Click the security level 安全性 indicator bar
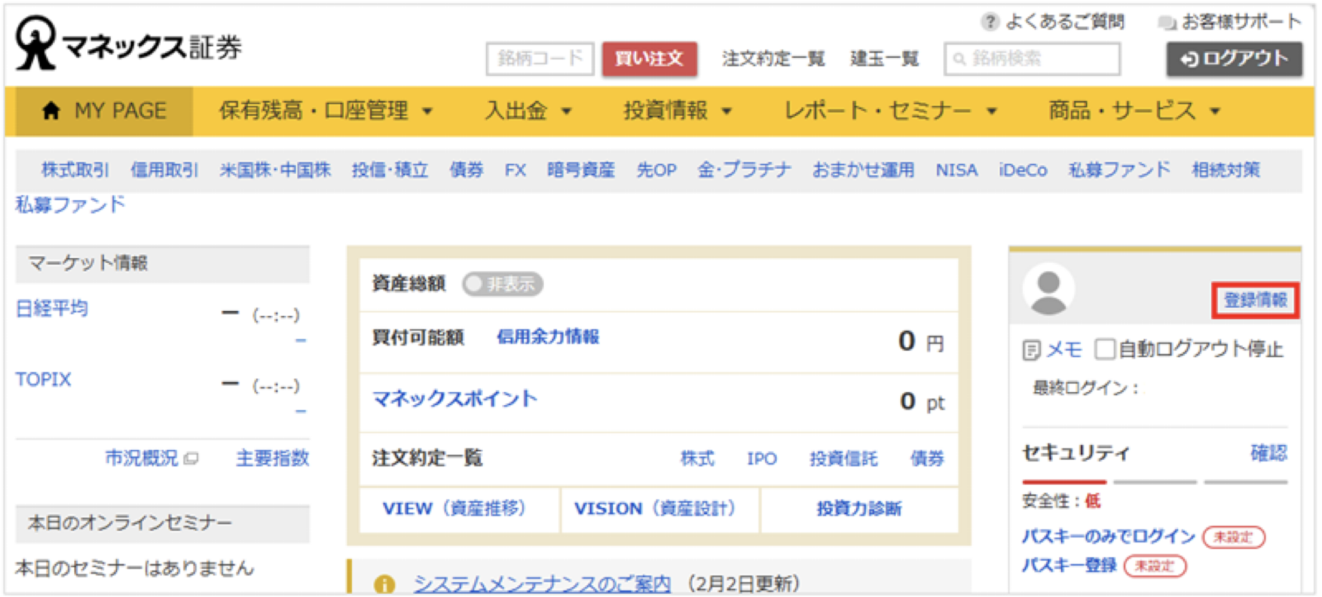This screenshot has height=597, width=1322. pos(1154,482)
